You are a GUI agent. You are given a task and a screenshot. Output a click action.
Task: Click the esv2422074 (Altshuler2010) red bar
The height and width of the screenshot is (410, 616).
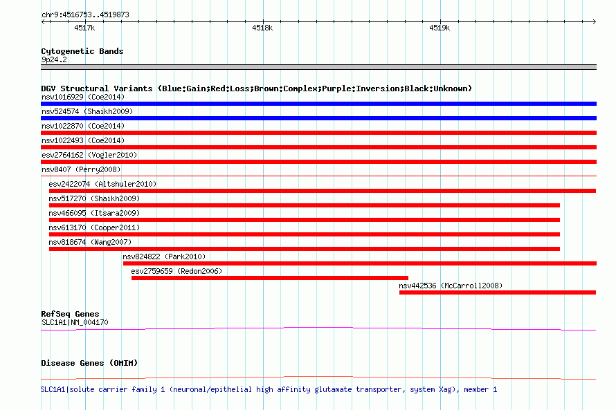[322, 191]
